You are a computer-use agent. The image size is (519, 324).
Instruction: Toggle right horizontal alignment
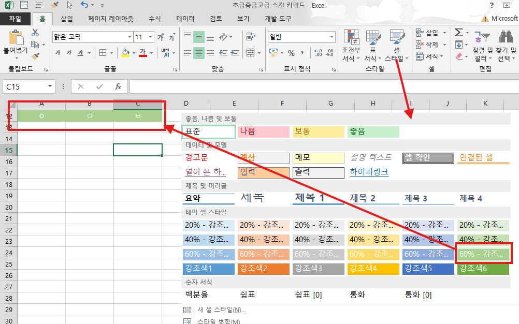coord(210,53)
